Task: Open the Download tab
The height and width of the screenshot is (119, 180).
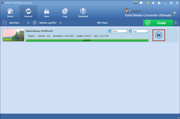Action: (x=83, y=13)
